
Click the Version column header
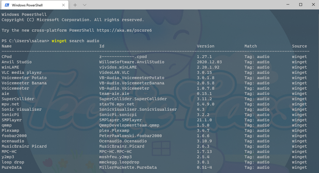click(x=205, y=46)
